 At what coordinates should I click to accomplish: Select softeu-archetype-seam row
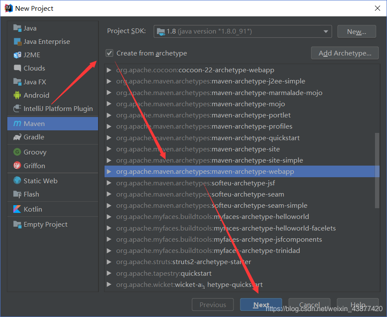242,194
